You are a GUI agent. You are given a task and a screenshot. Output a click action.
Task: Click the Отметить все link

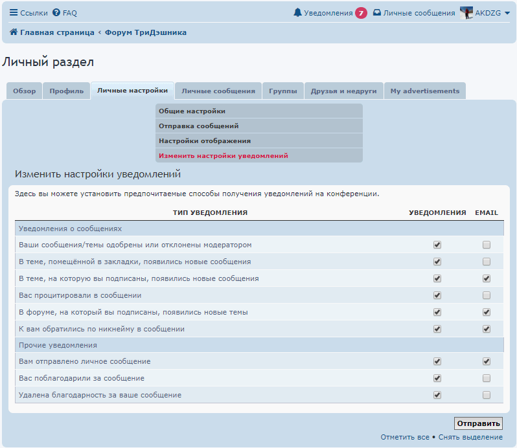[x=405, y=437]
